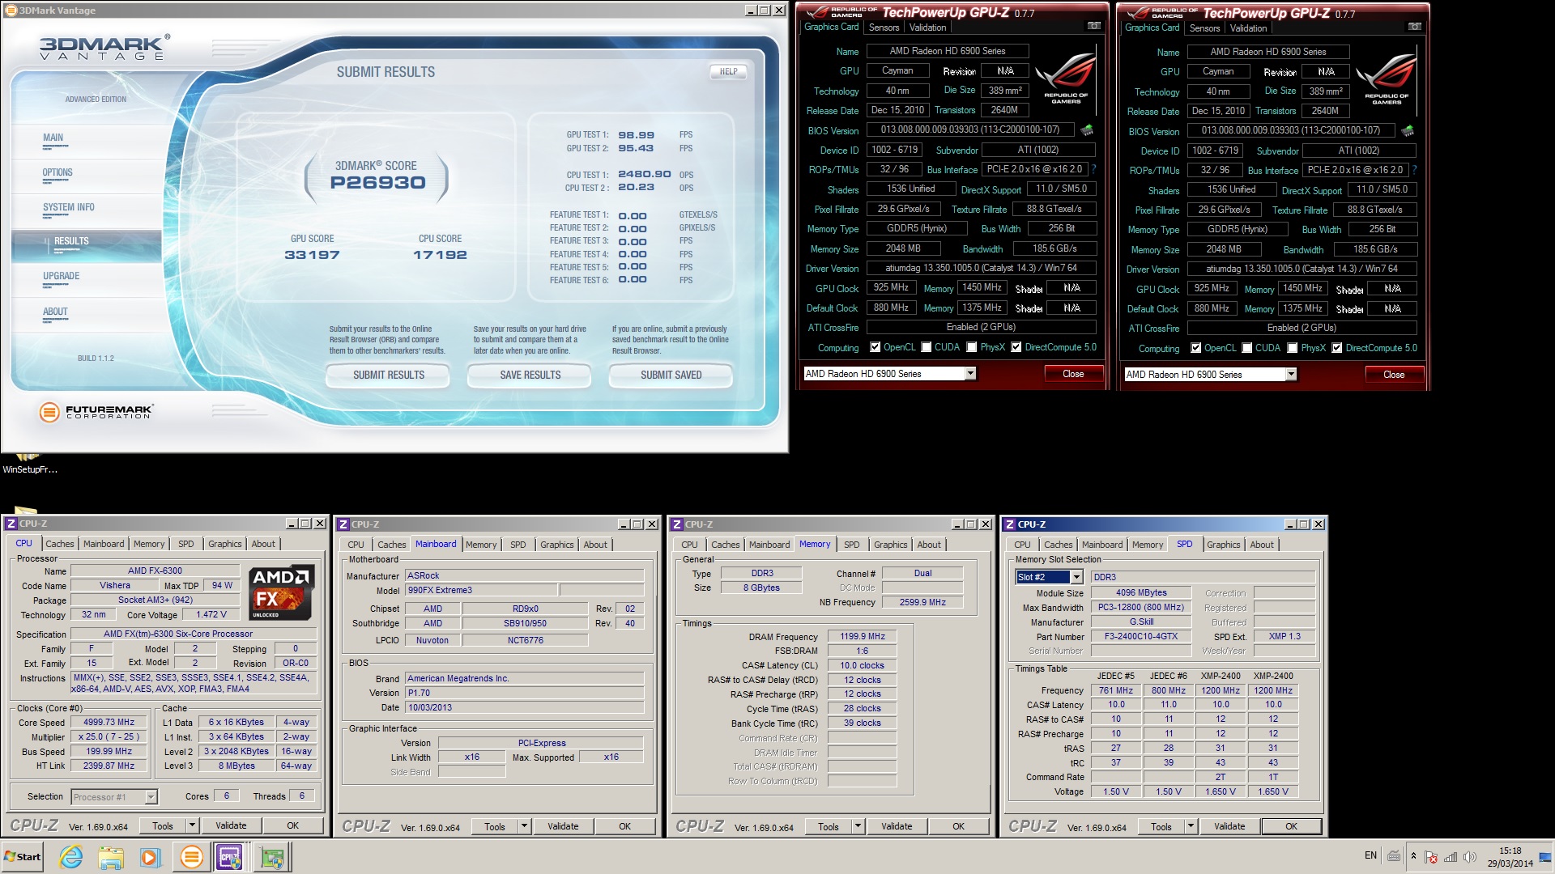Click the Bus Interface question mark in right GPU-Z

pos(1414,170)
